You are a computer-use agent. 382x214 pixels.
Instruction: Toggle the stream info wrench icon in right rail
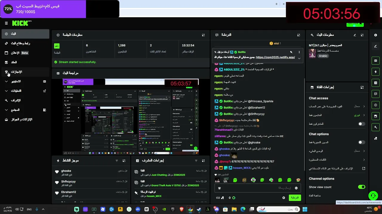[375, 127]
